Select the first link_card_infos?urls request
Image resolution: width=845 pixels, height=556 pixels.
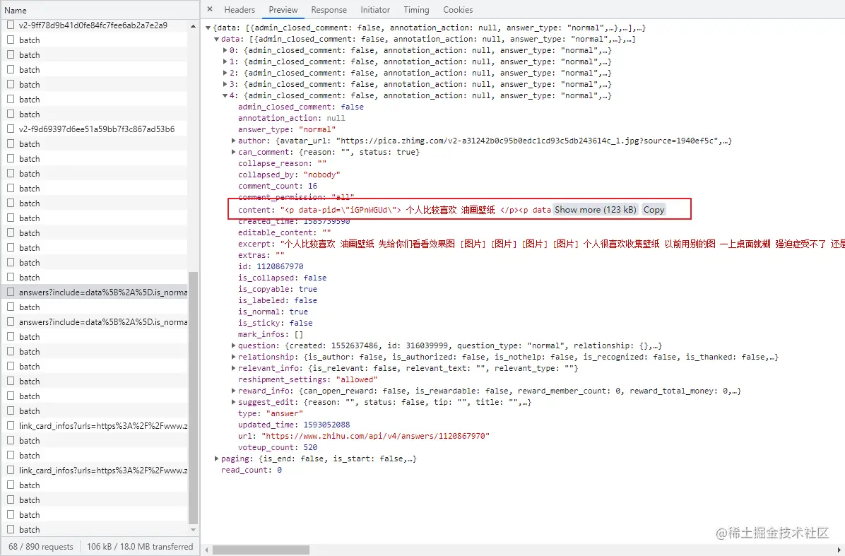click(103, 425)
